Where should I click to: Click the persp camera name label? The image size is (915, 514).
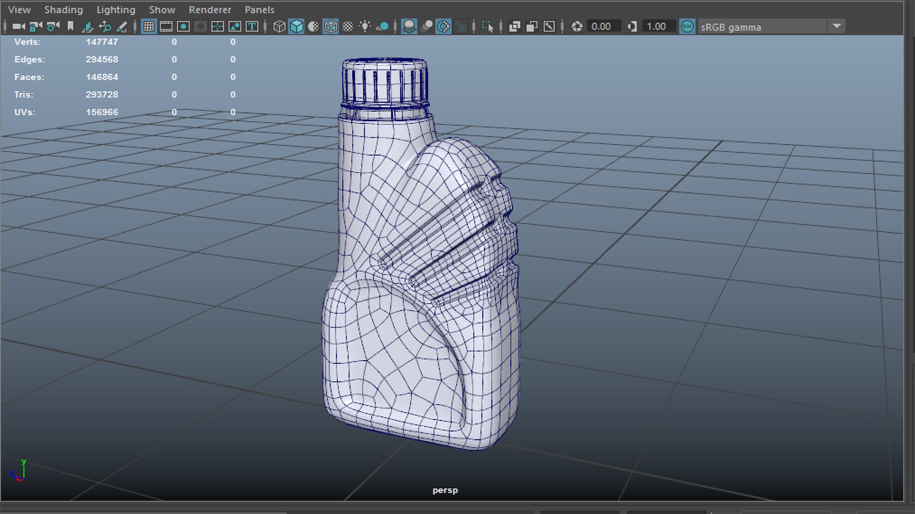tap(445, 490)
